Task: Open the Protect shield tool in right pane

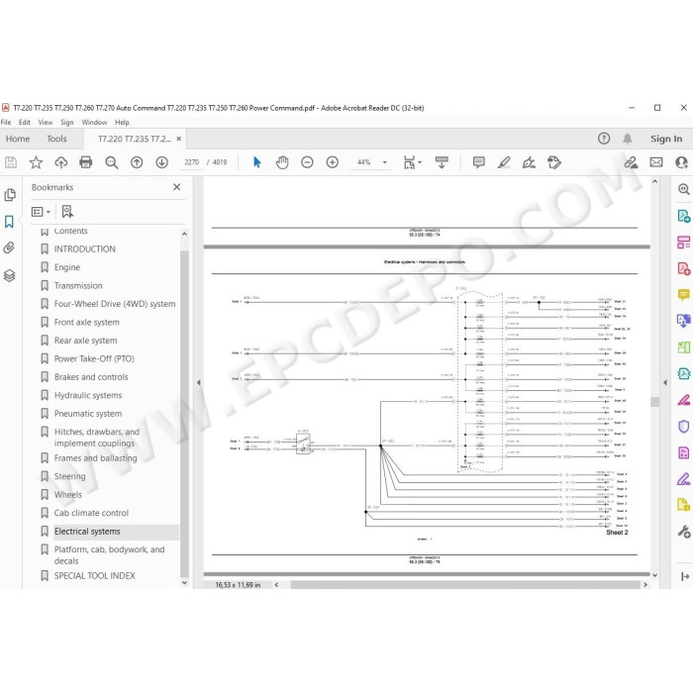Action: [x=684, y=427]
